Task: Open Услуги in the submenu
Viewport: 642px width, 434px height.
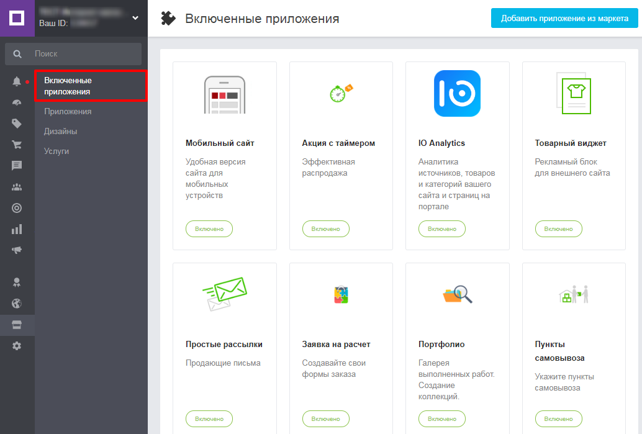Action: pos(57,151)
